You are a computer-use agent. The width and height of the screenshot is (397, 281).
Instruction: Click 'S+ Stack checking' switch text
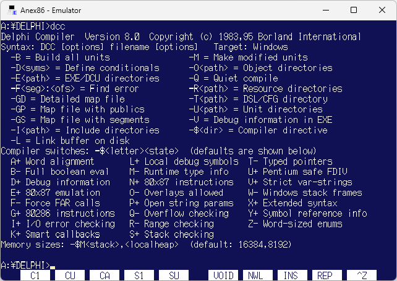[x=171, y=234]
